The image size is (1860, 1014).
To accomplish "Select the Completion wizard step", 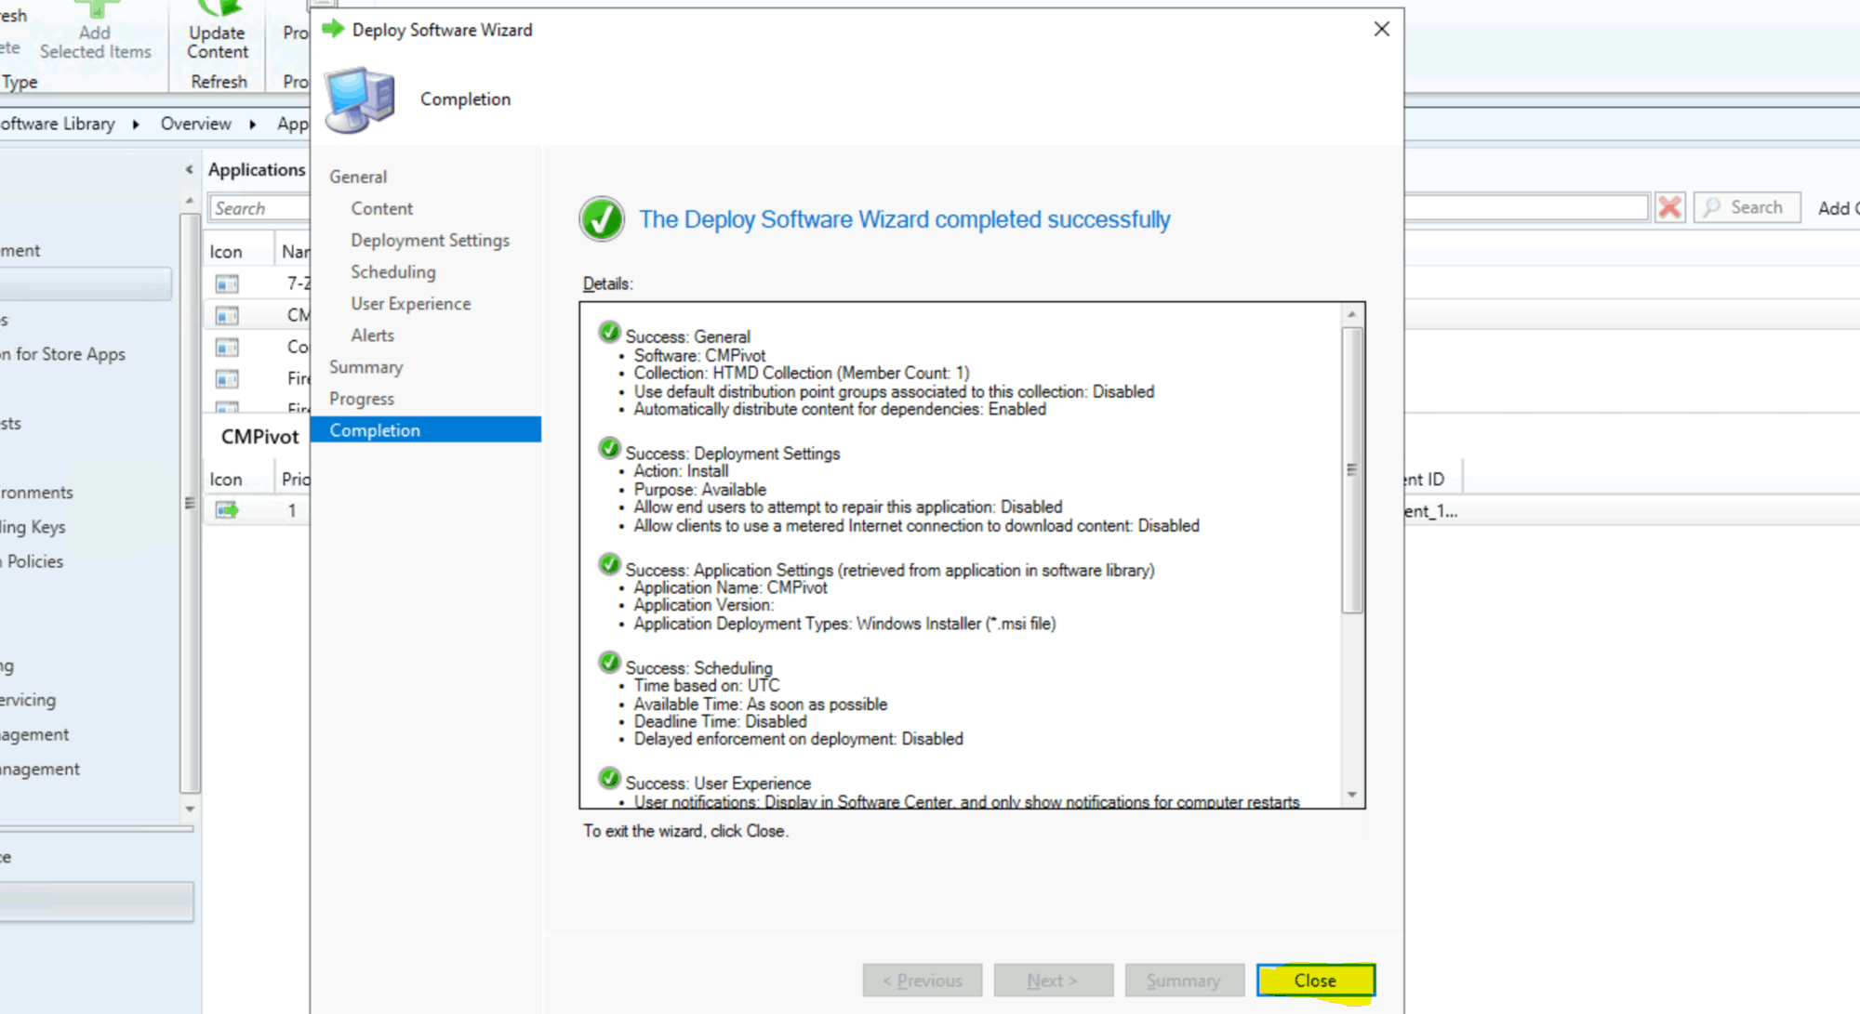I will click(x=375, y=429).
